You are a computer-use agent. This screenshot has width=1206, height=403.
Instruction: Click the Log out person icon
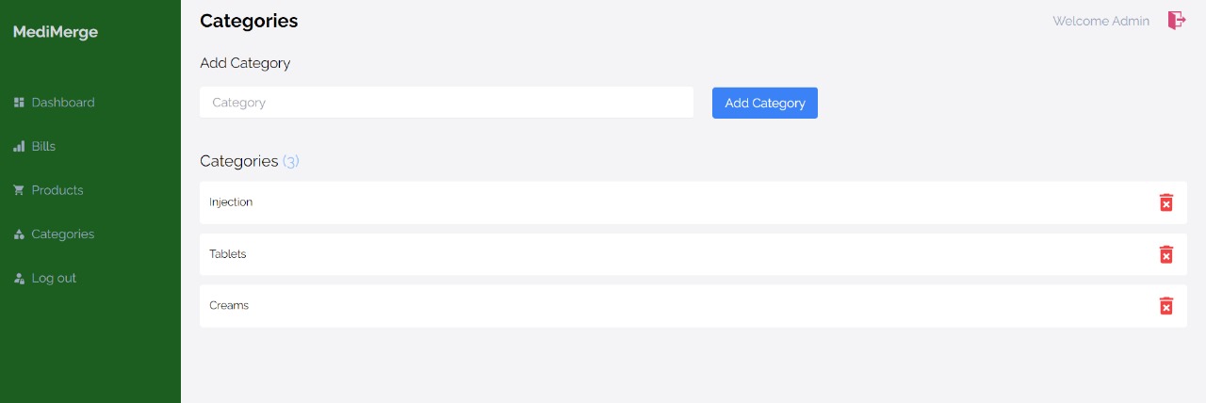[19, 279]
